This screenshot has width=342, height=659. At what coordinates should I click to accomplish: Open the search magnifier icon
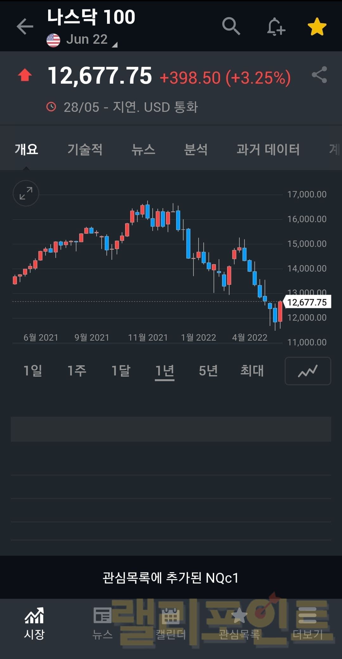click(x=231, y=26)
